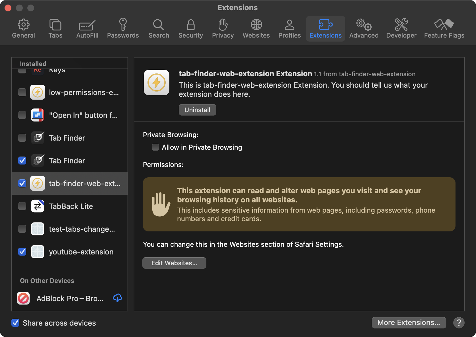The image size is (476, 337).
Task: Enable the low-permissions extension checkbox
Action: point(22,92)
